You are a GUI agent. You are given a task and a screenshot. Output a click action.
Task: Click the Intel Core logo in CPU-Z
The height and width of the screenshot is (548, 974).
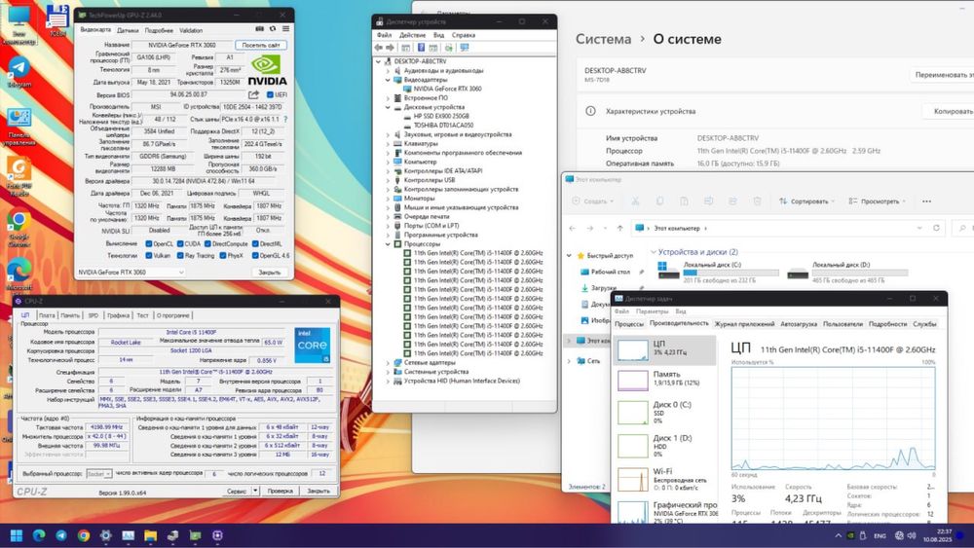[x=313, y=346]
